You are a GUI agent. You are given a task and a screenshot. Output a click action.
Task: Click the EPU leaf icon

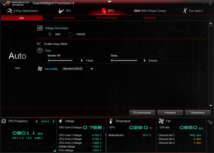pyautogui.click(x=104, y=11)
